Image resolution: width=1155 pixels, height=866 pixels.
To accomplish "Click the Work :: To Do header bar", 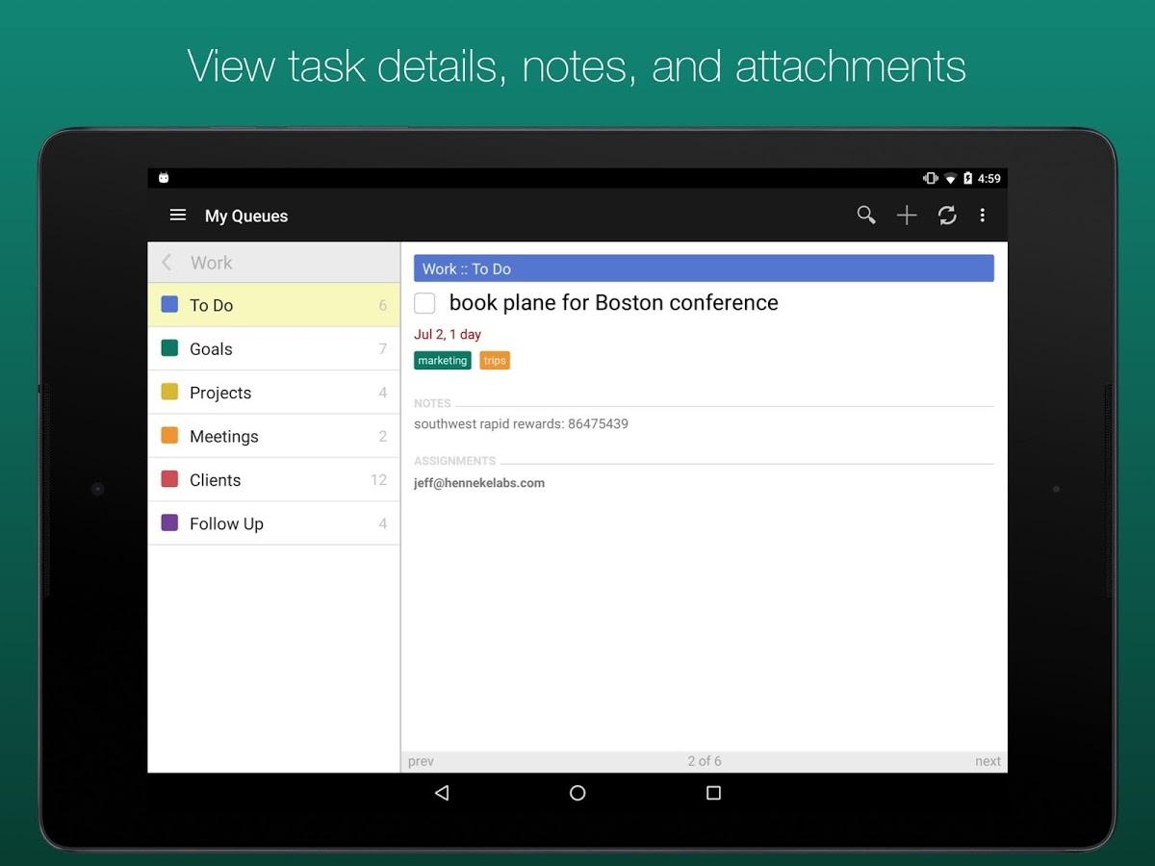I will coord(704,268).
